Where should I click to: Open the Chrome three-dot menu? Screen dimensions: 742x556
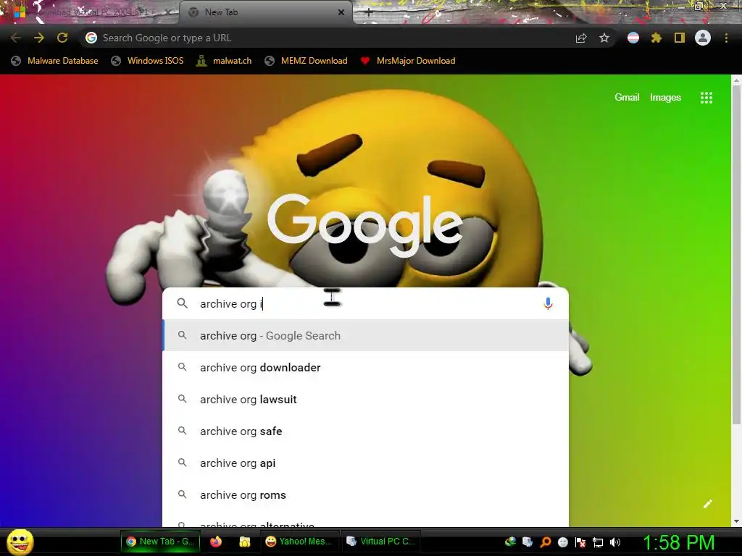[x=726, y=38]
